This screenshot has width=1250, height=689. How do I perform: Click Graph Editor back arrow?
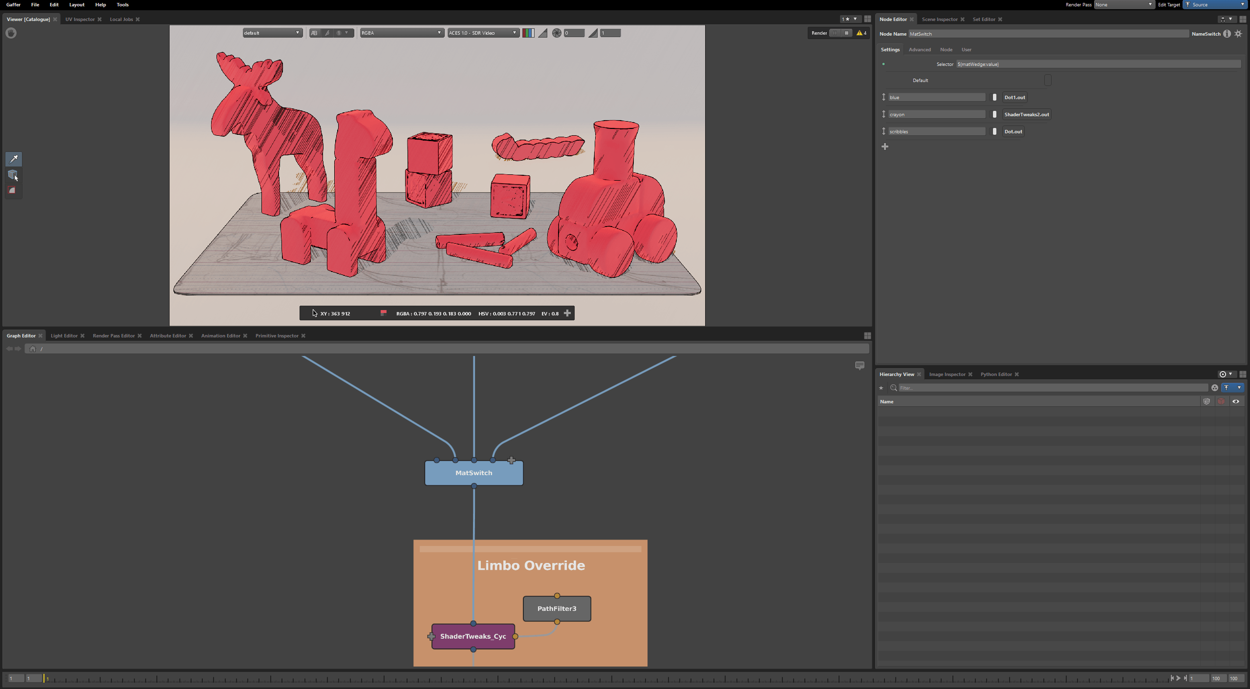9,349
